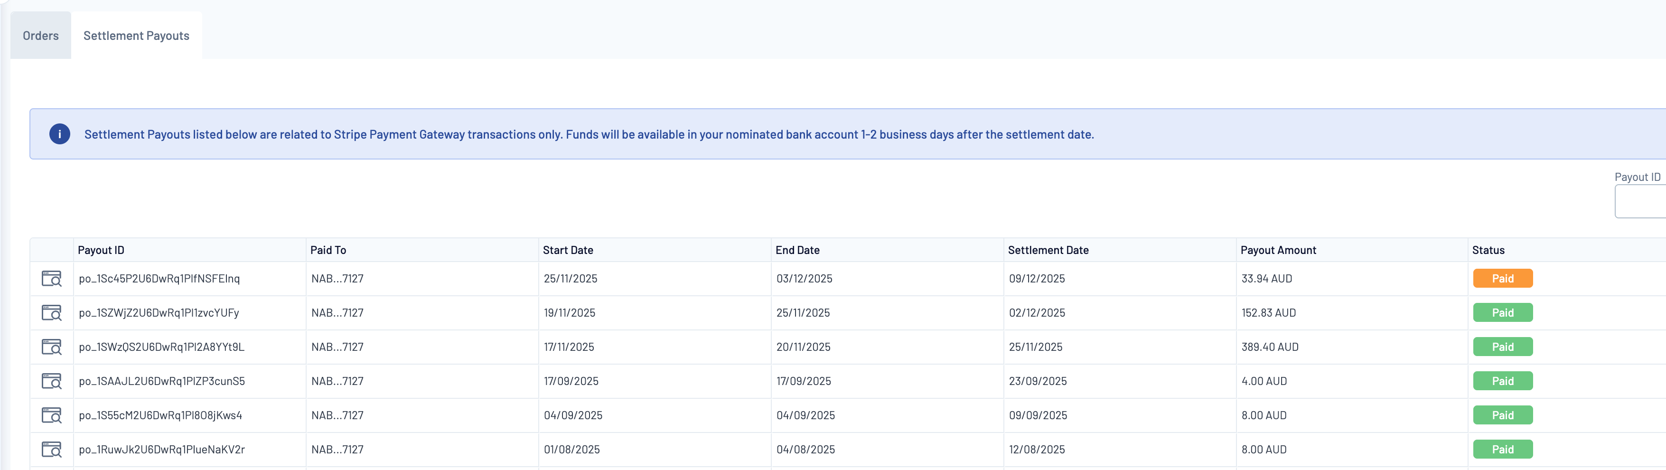Select the Settlement Payouts tab
This screenshot has width=1666, height=470.
[x=137, y=36]
